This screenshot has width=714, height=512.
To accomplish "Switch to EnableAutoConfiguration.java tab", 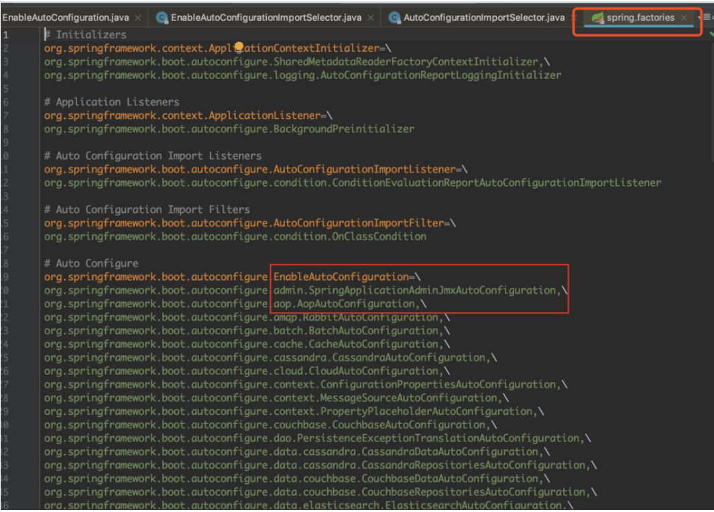I will 66,17.
